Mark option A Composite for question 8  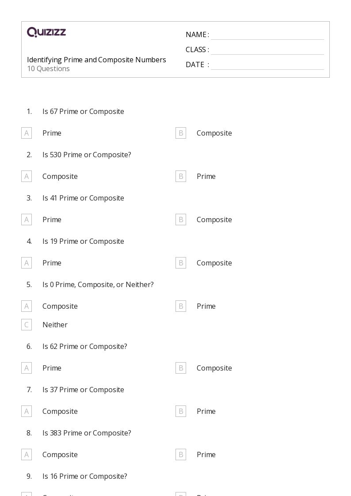click(27, 454)
